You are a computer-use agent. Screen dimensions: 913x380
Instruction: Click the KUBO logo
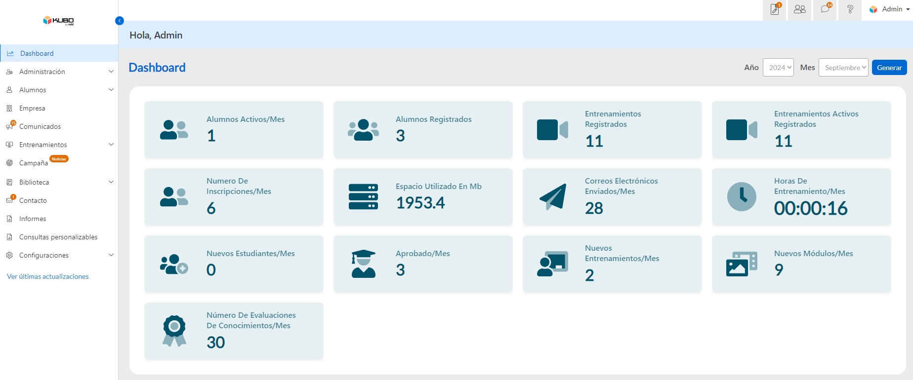(58, 20)
